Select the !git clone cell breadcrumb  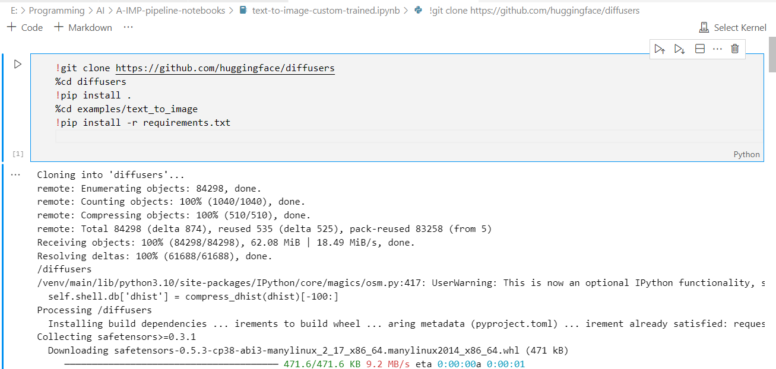tap(527, 10)
